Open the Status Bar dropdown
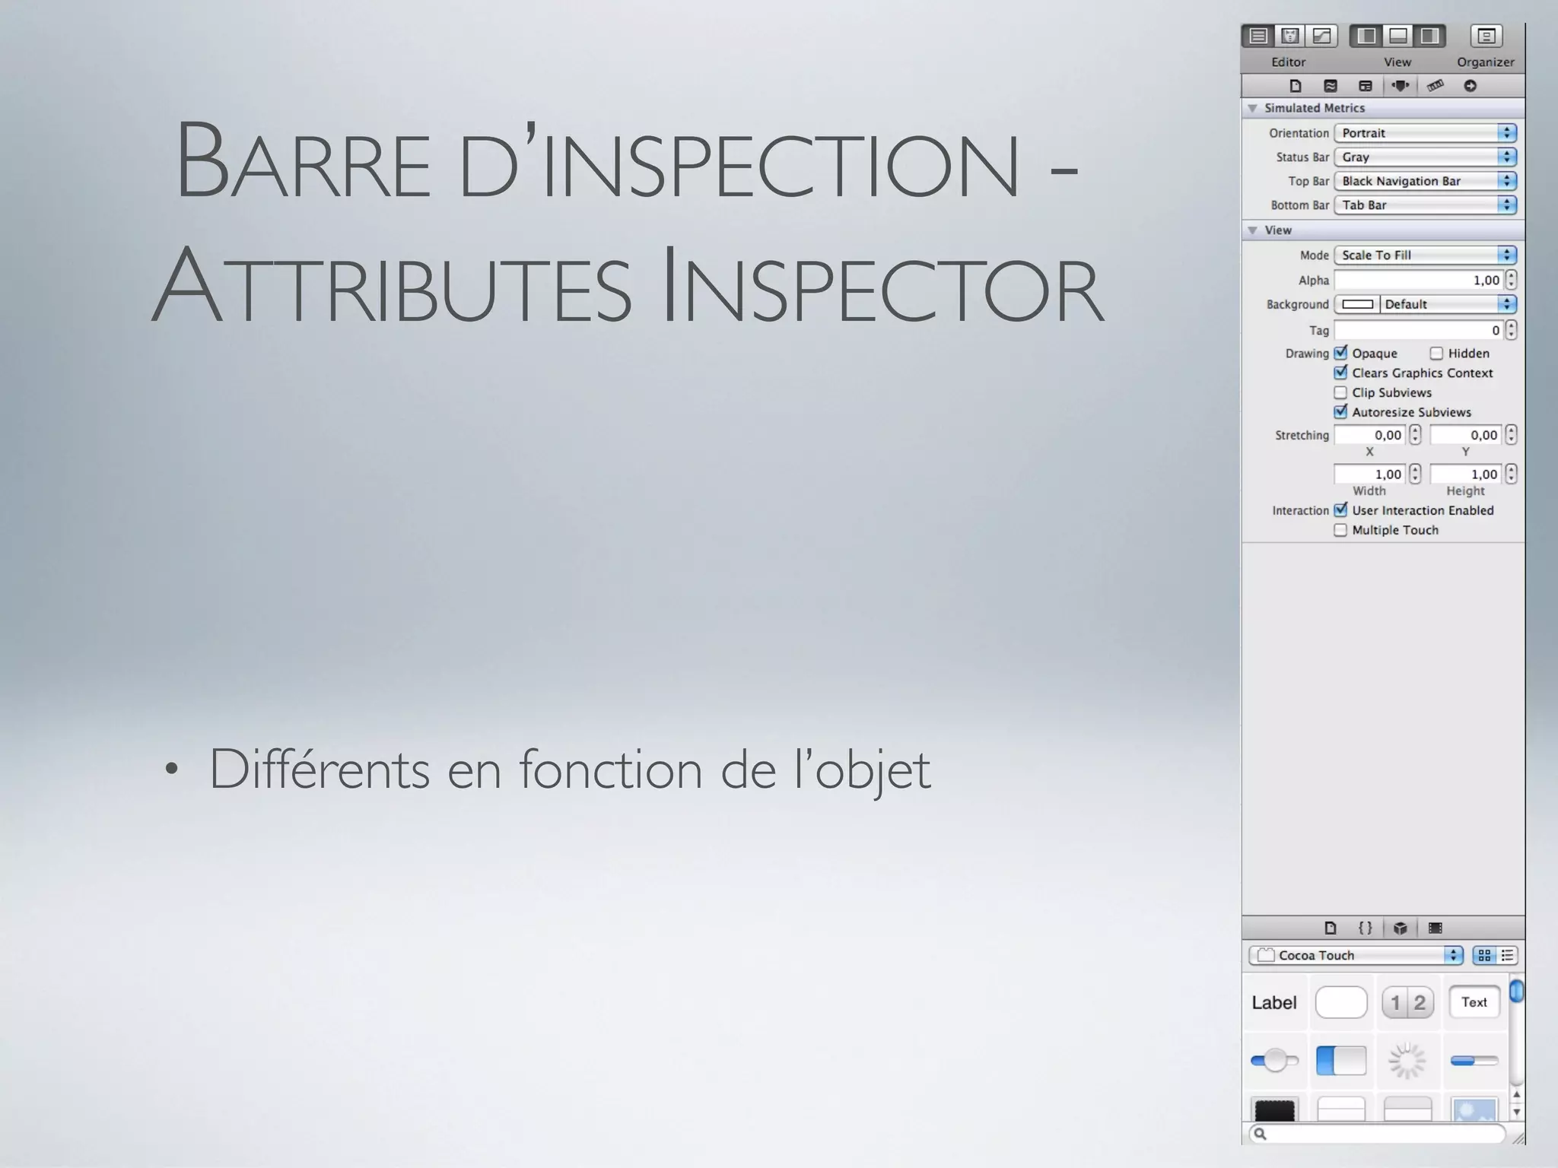Viewport: 1558px width, 1168px height. 1426,157
